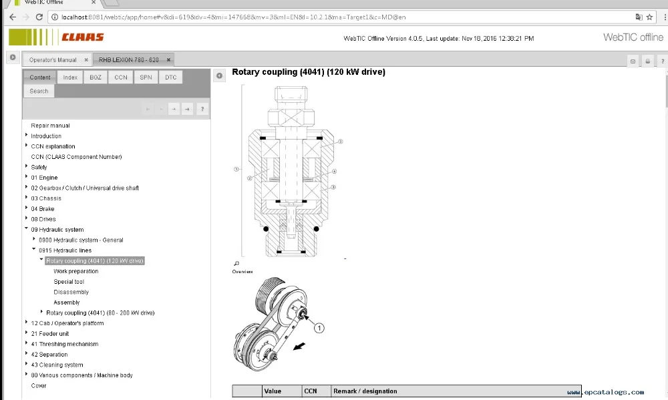Reload the browser page
Screen dimensions: 668x400
[x=39, y=17]
